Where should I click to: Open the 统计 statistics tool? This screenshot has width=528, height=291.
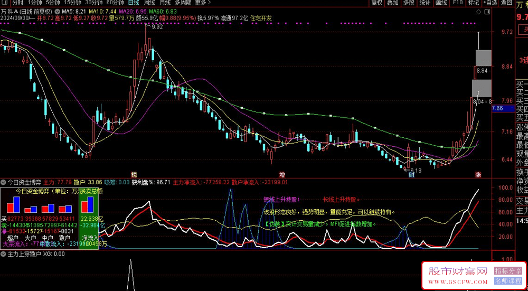[425, 3]
